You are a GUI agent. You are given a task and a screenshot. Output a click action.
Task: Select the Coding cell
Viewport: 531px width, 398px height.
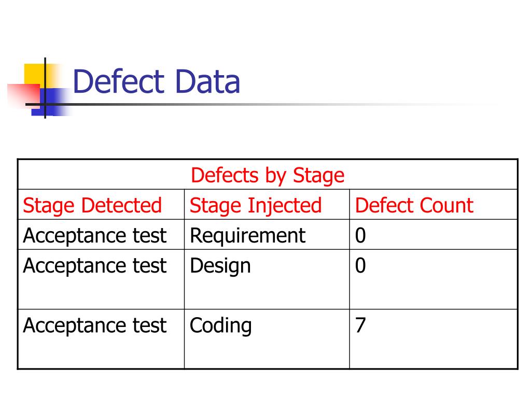point(267,339)
